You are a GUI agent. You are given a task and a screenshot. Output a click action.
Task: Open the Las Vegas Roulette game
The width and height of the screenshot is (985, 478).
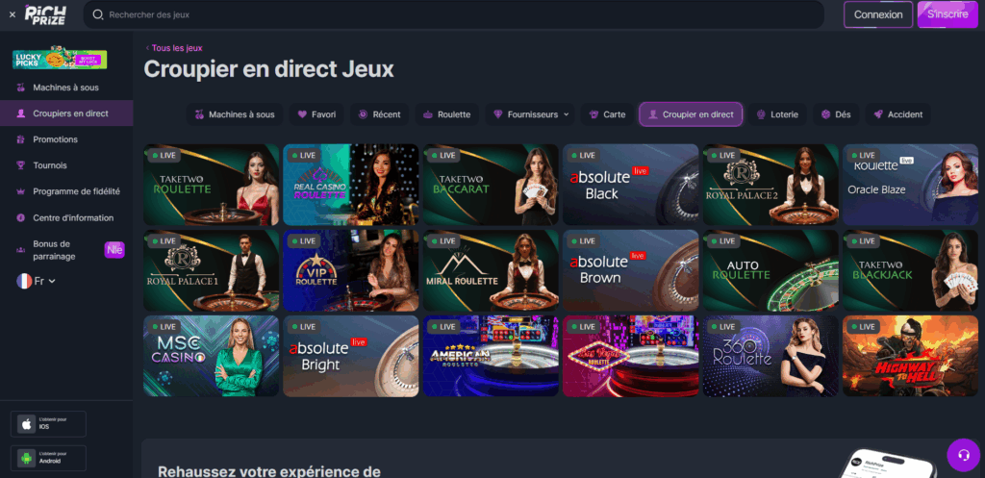[x=630, y=356]
